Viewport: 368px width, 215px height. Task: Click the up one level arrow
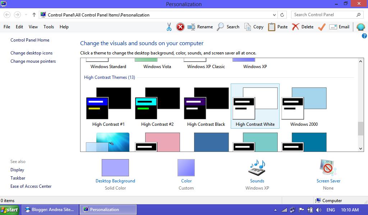tap(34, 15)
